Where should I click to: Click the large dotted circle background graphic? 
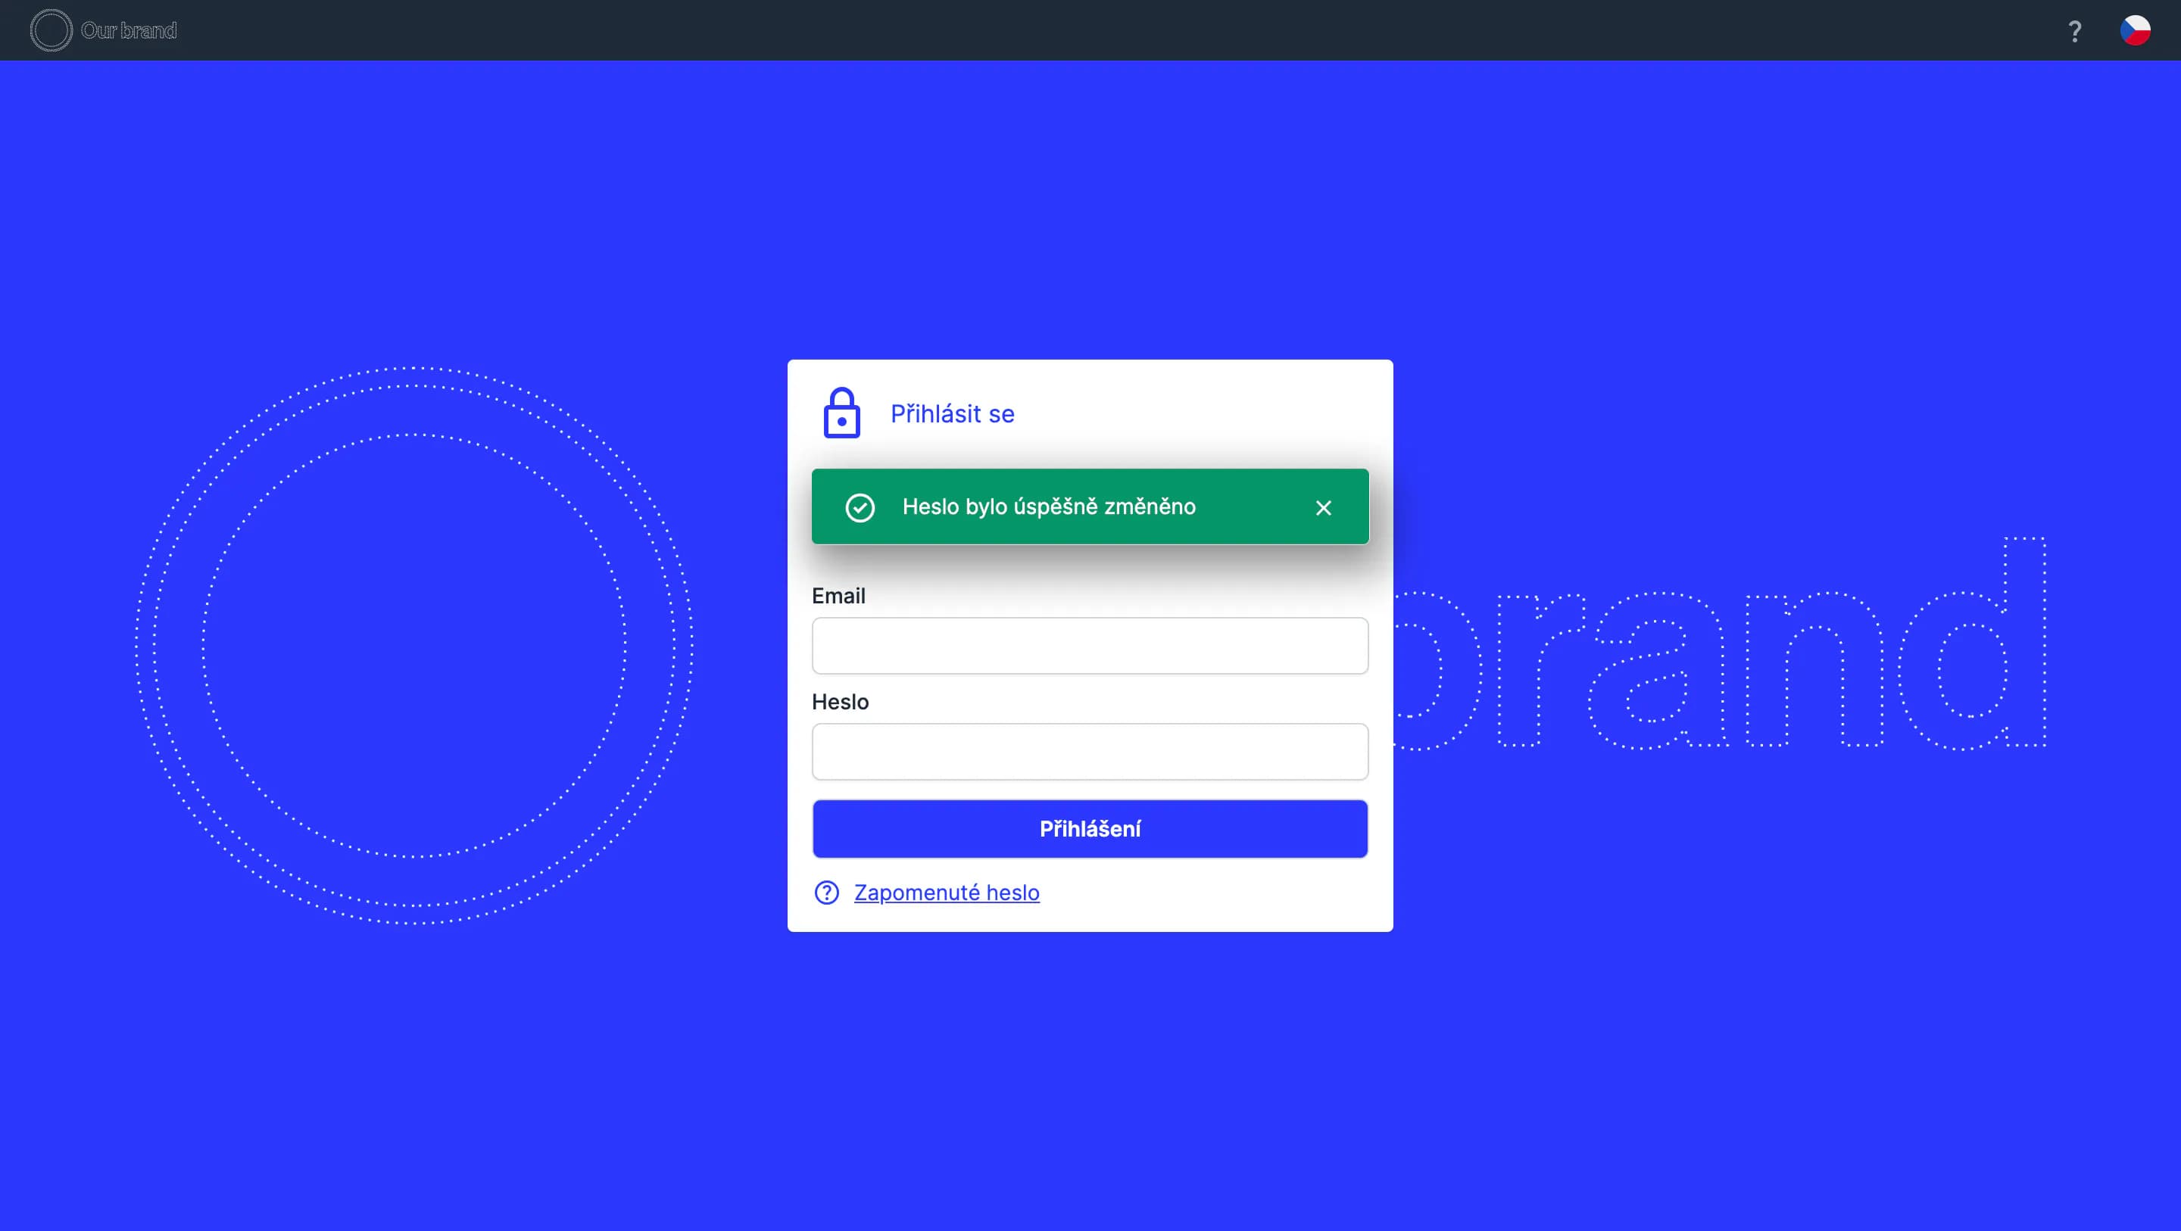point(414,645)
